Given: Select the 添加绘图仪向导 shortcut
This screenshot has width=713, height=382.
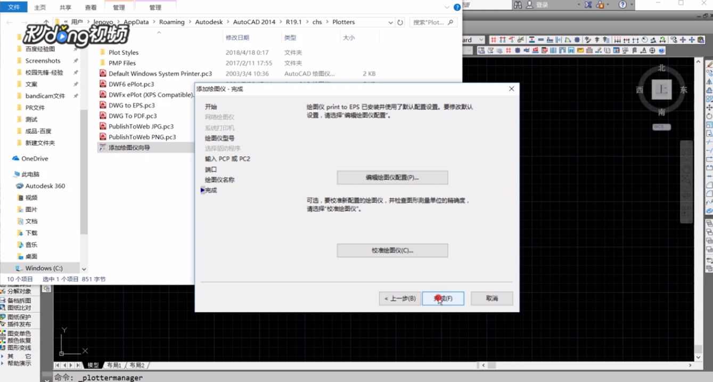Looking at the screenshot, I should [129, 148].
